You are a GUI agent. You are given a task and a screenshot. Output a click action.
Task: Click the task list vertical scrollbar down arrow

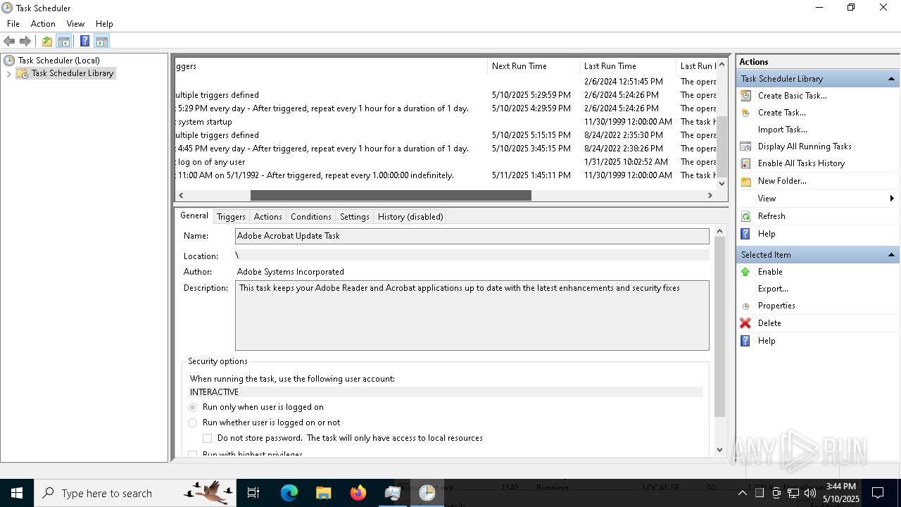point(722,183)
